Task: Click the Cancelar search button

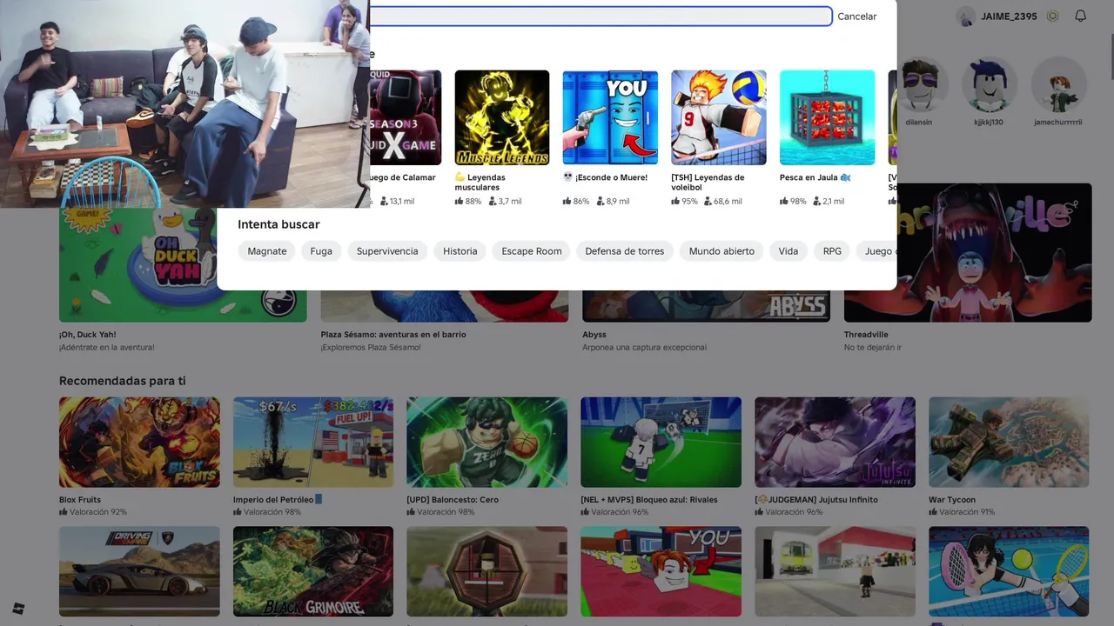Action: pos(856,17)
